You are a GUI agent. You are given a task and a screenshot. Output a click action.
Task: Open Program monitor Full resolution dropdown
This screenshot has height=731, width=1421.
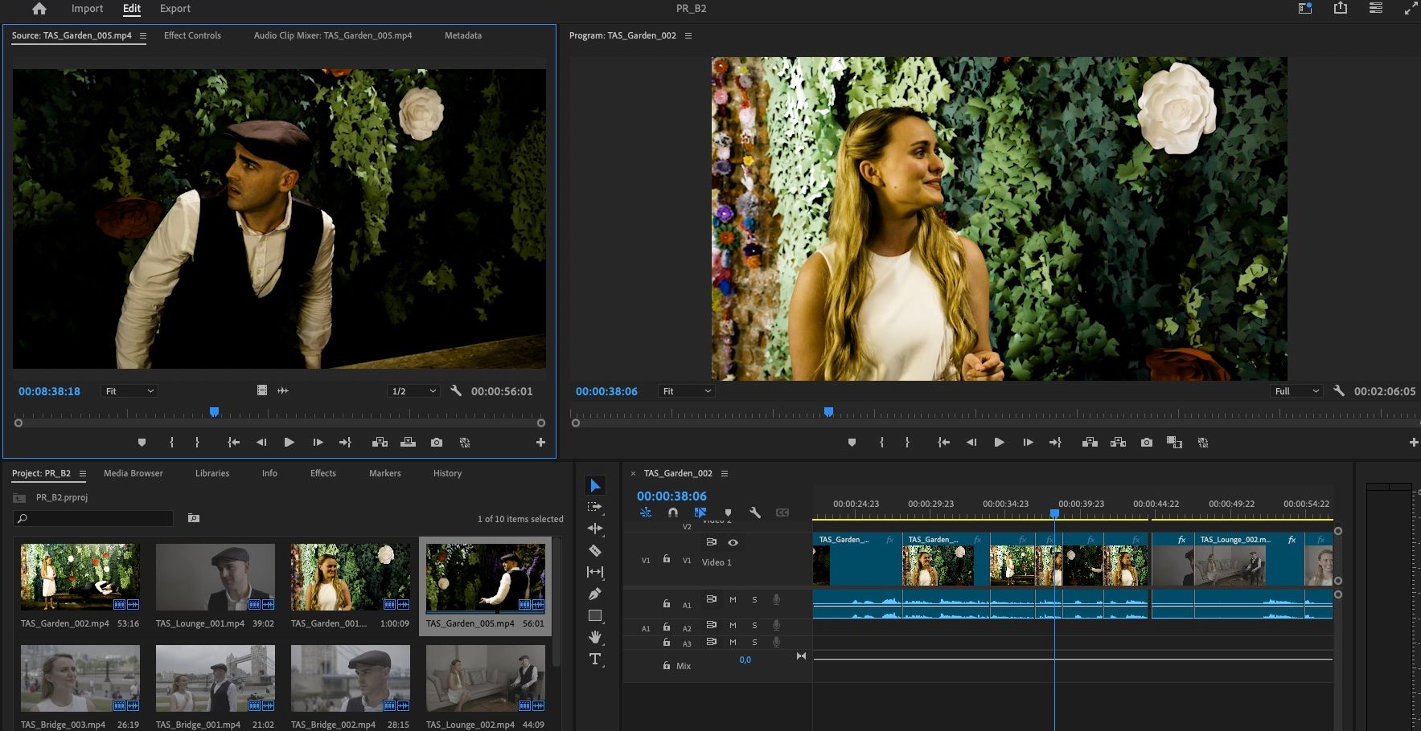pyautogui.click(x=1297, y=391)
